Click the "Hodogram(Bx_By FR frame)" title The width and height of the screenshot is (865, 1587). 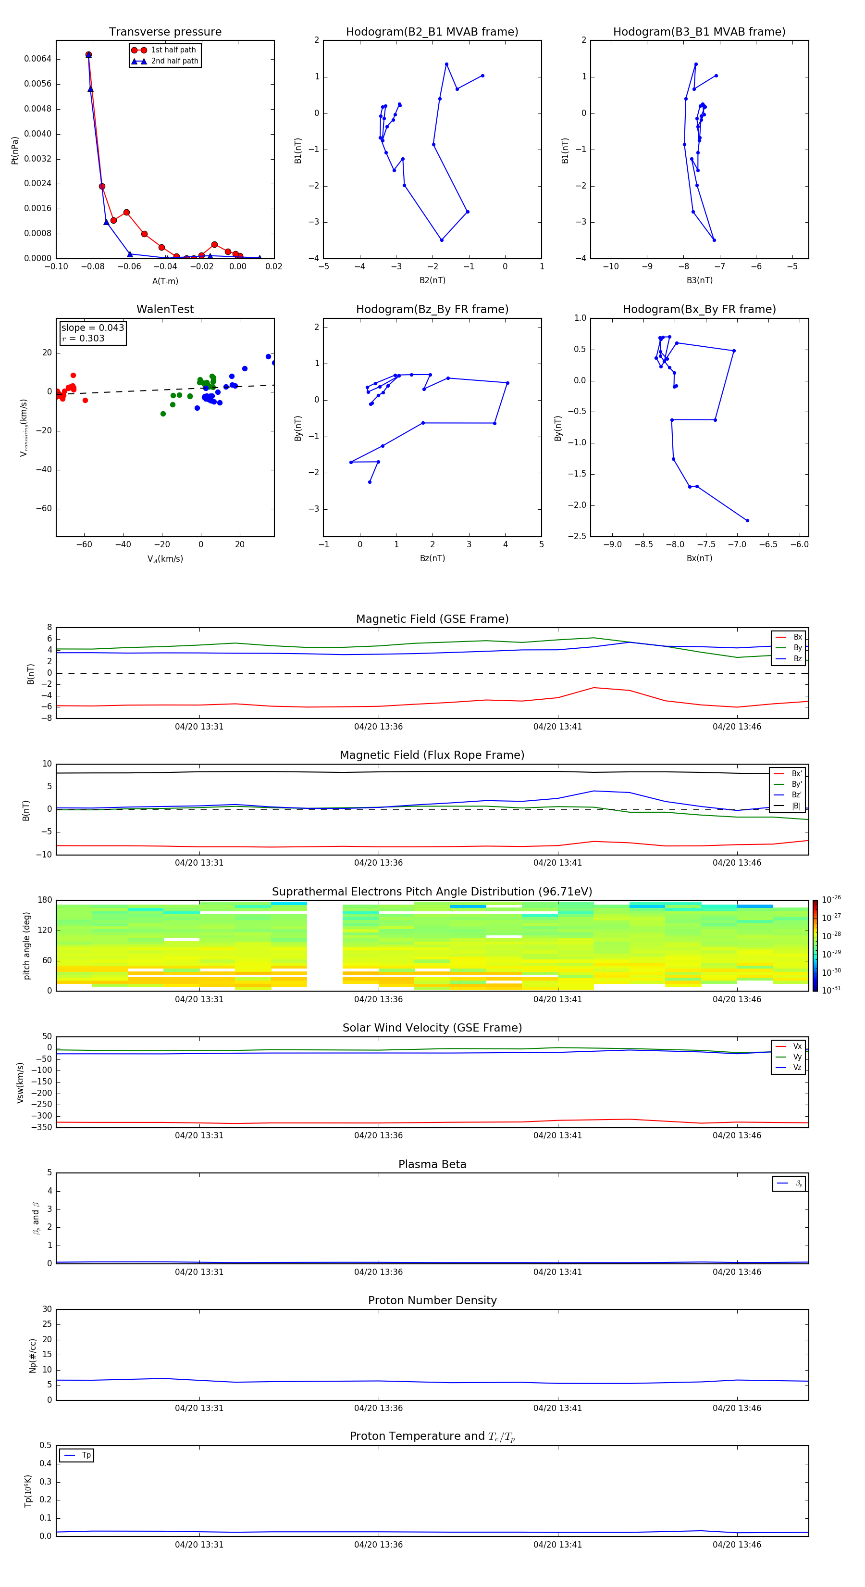click(x=699, y=309)
